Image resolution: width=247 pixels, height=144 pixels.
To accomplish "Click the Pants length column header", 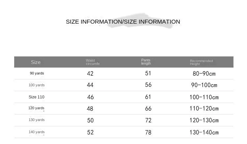I will tap(146, 62).
